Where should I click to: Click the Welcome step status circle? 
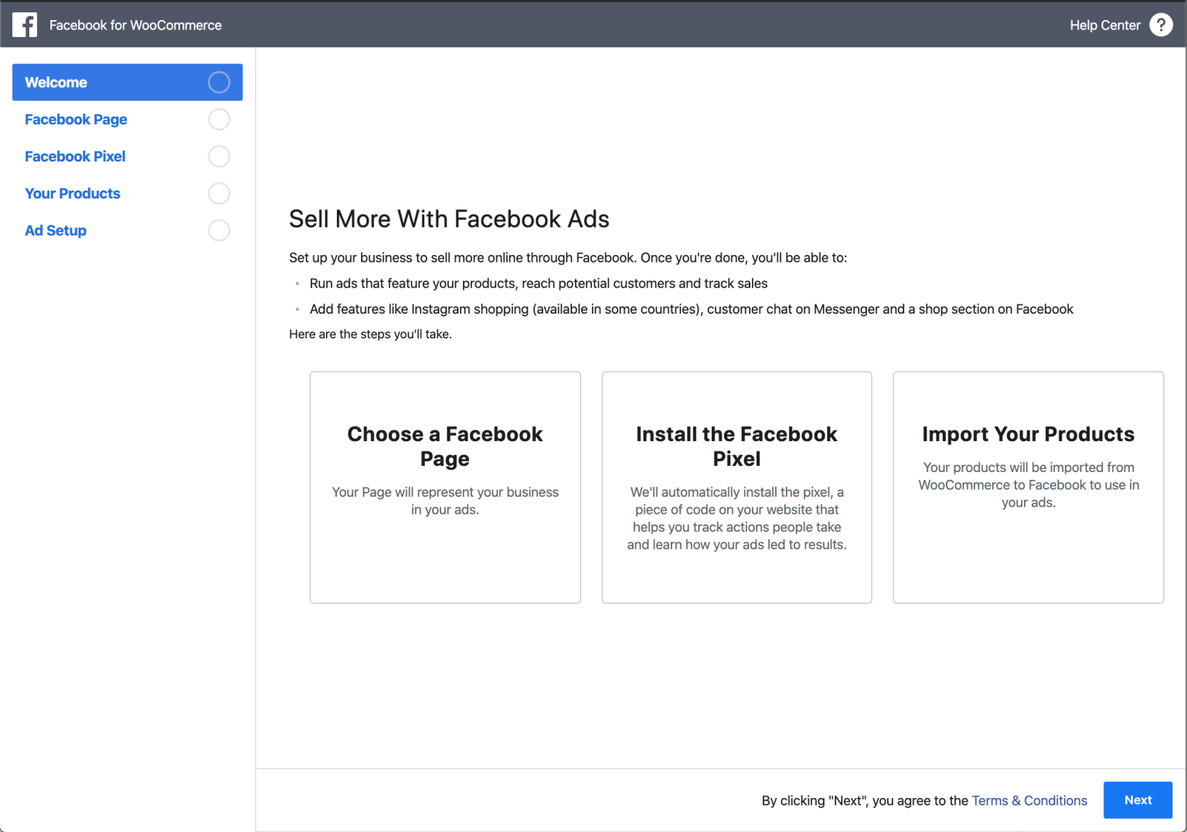[219, 82]
